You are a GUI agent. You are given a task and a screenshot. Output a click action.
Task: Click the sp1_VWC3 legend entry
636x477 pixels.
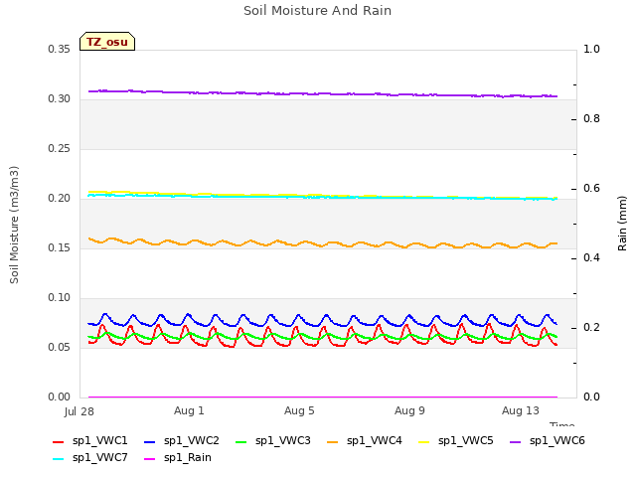273,441
